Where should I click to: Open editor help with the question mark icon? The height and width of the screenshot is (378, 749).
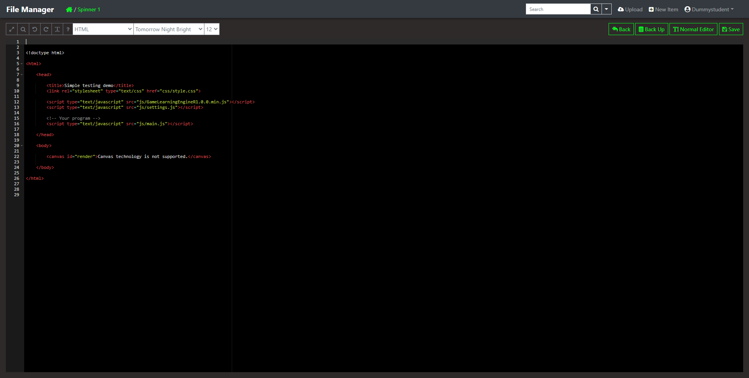68,29
